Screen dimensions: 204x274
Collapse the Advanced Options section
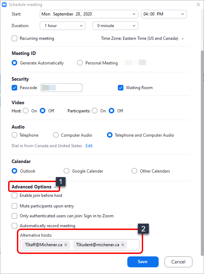click(x=34, y=187)
